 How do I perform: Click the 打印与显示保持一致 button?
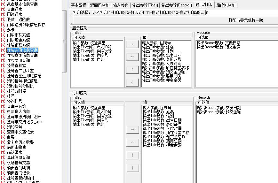pyautogui.click(x=246, y=20)
